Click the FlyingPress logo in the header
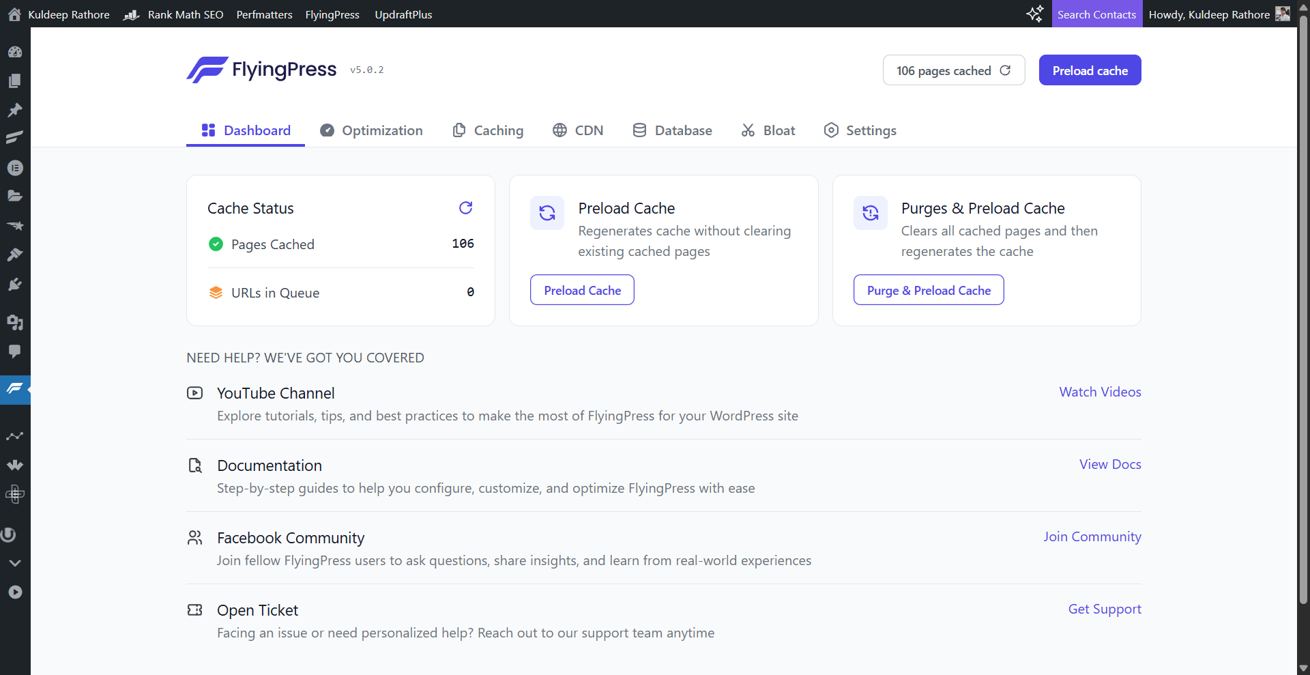Viewport: 1310px width, 675px height. (x=262, y=70)
